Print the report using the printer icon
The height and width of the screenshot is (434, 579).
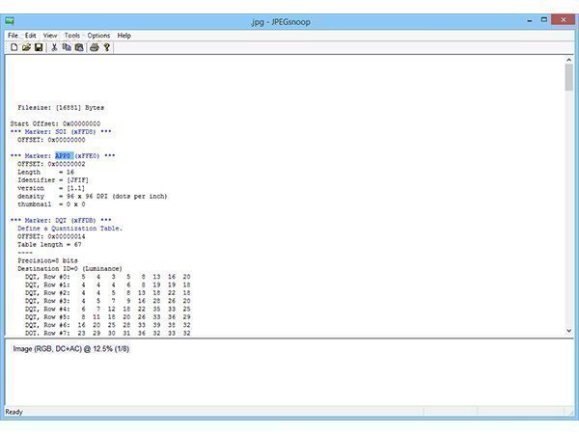click(95, 47)
